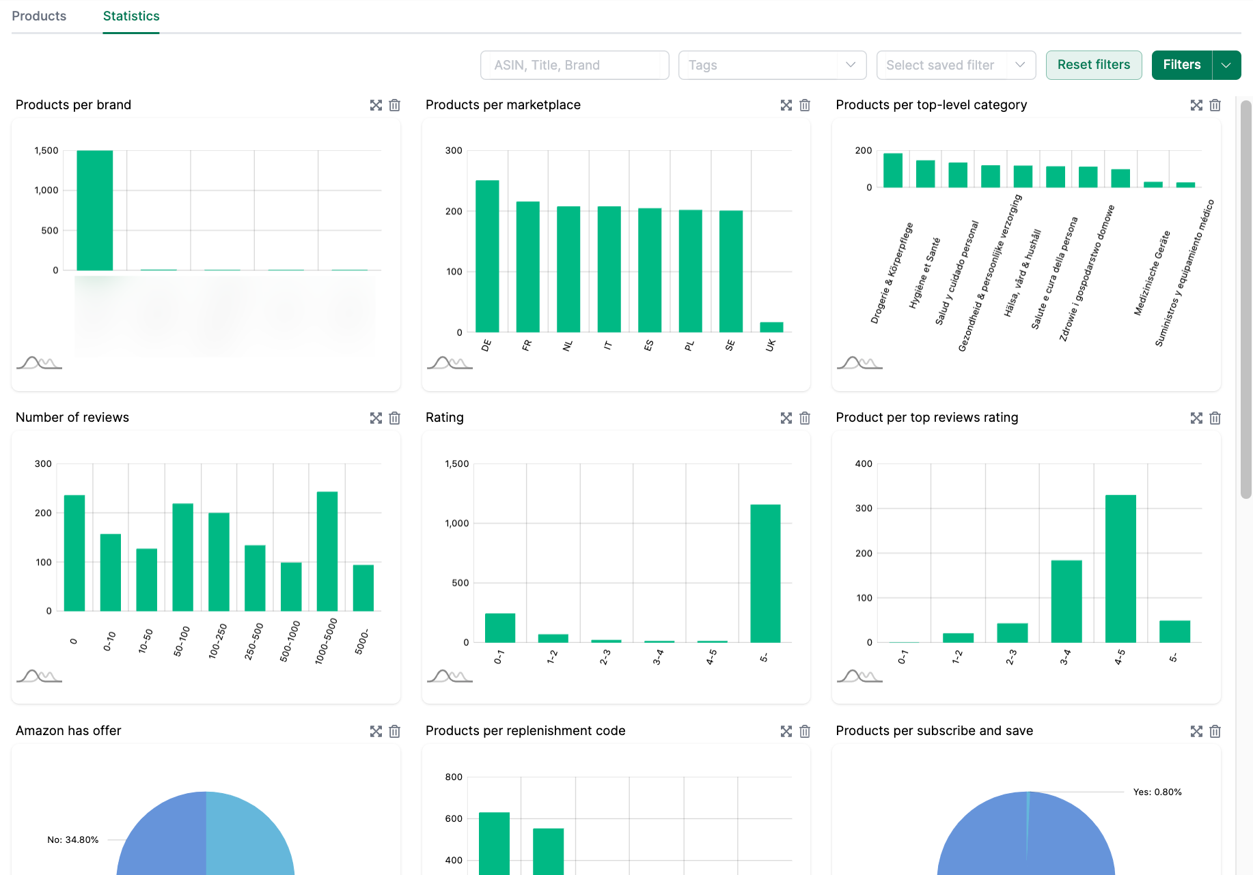Screen dimensions: 1253x875
Task: Click the 3-4 bar in top reviews rating
Action: [1066, 601]
